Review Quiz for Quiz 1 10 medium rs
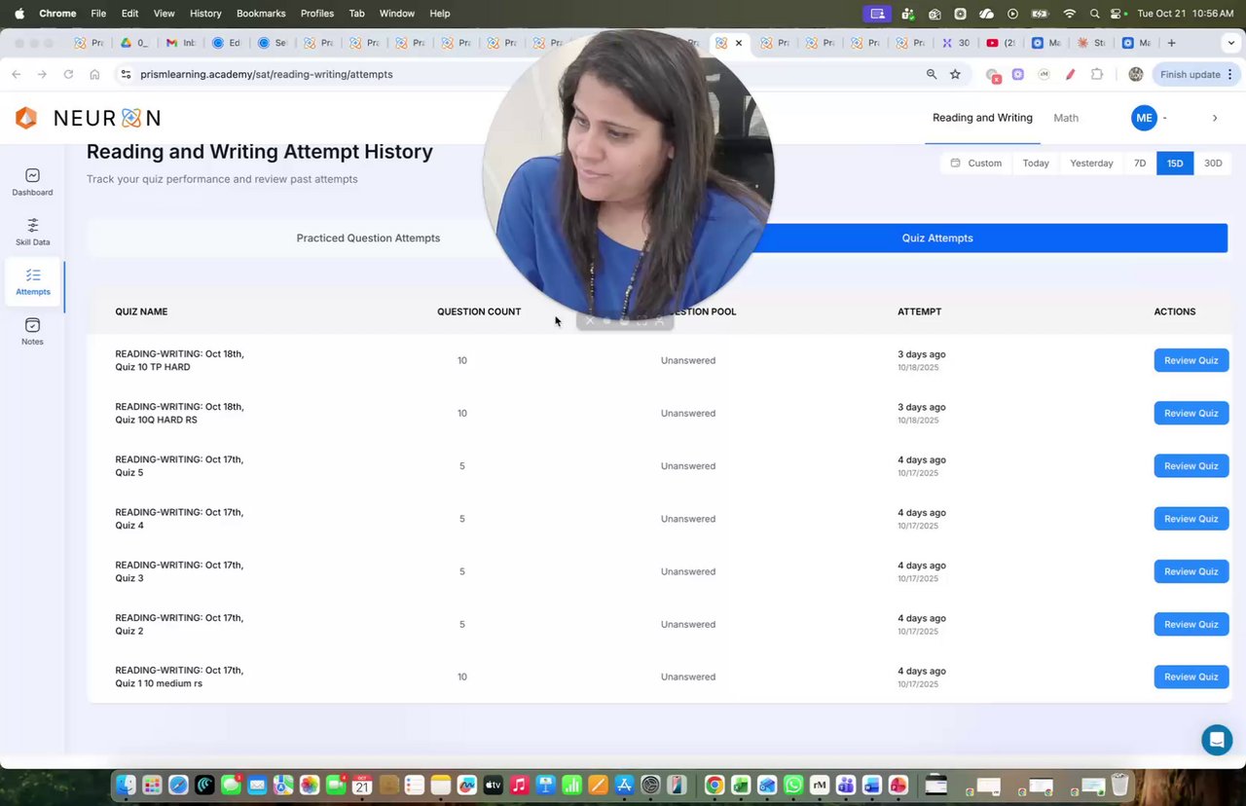 coord(1191,677)
